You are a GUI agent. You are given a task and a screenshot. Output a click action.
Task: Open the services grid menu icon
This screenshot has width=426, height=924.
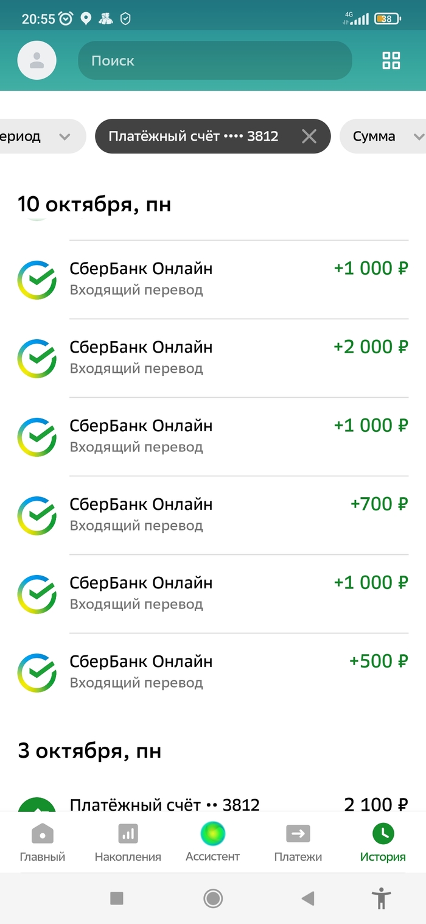391,60
